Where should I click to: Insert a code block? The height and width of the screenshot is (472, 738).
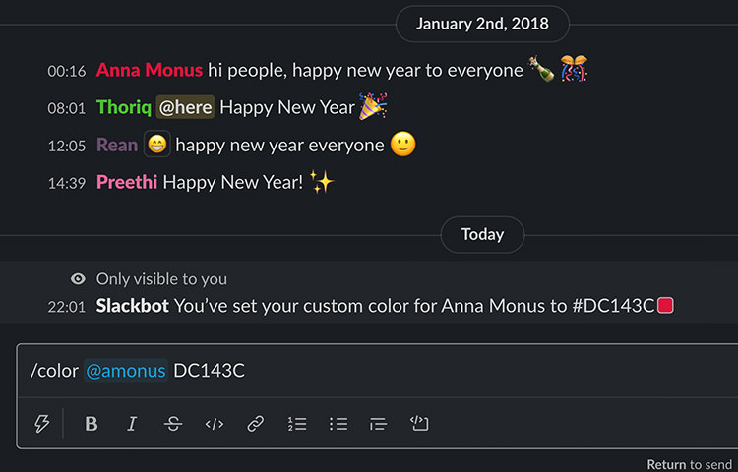pyautogui.click(x=419, y=423)
